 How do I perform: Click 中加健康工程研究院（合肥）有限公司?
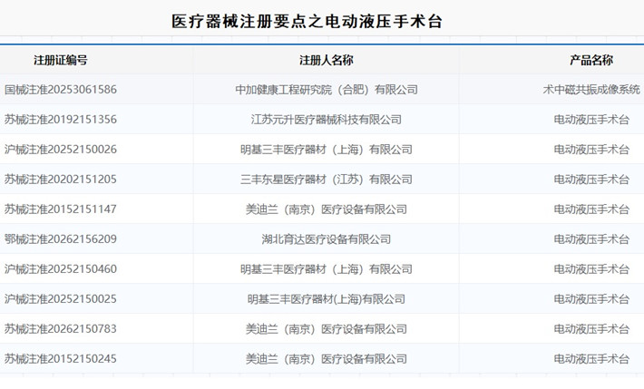327,90
